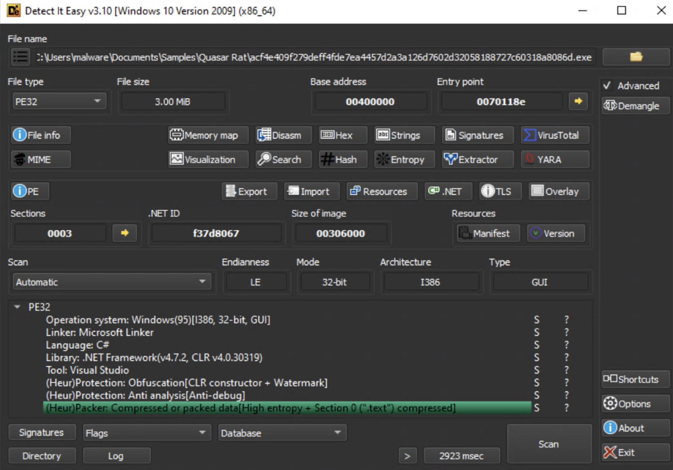The height and width of the screenshot is (470, 673).
Task: Click the File size value 3.00 MiB
Action: [x=173, y=101]
